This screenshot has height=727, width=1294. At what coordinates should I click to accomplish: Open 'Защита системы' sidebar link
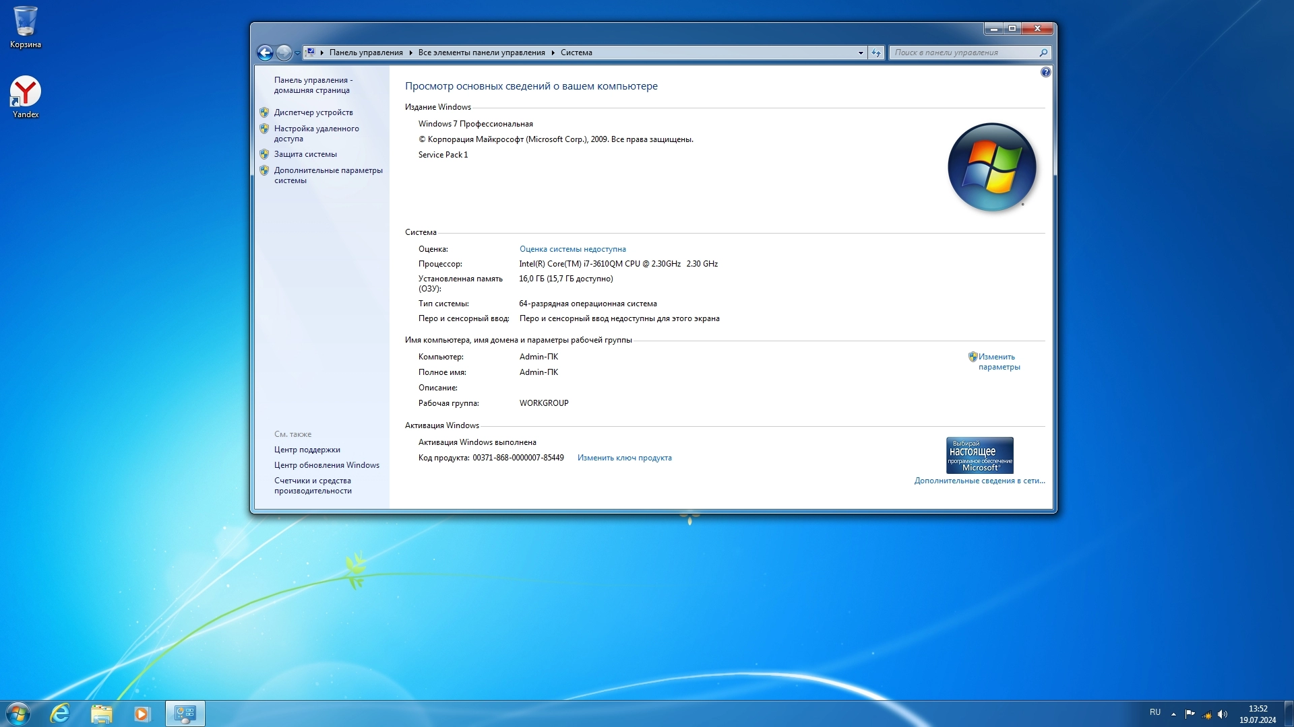(305, 154)
